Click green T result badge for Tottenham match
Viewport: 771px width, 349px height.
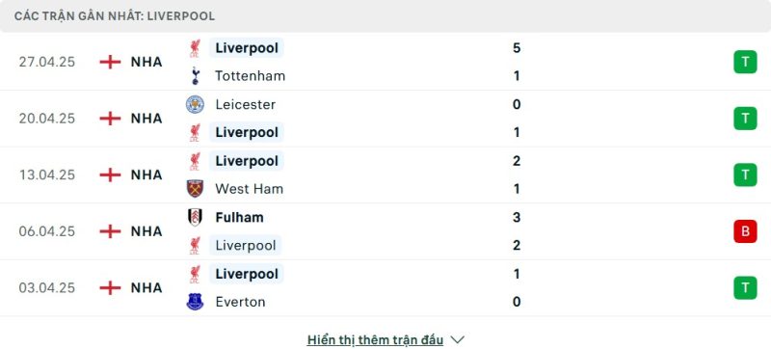point(745,62)
